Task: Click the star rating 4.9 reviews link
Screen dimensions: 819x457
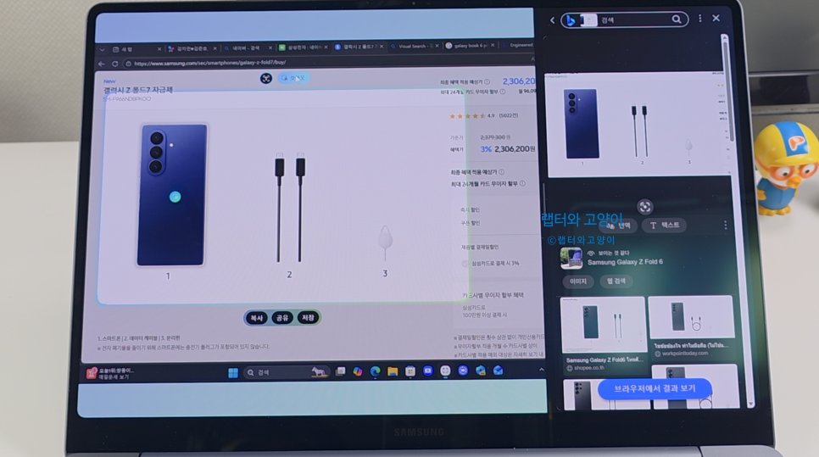Action: coord(483,116)
